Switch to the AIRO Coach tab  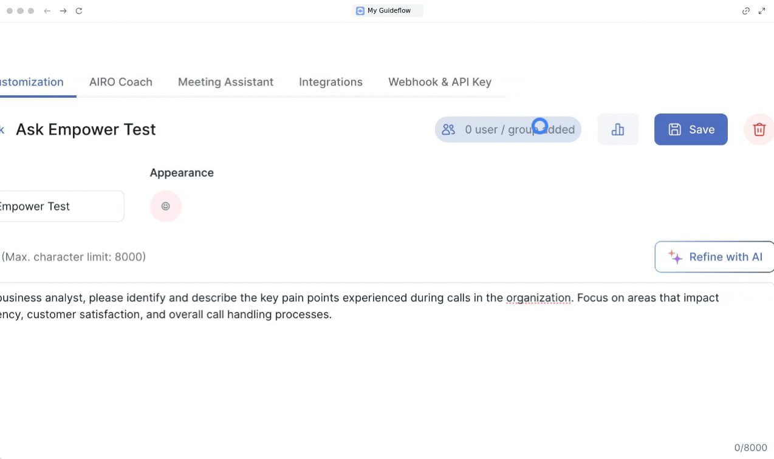[121, 82]
